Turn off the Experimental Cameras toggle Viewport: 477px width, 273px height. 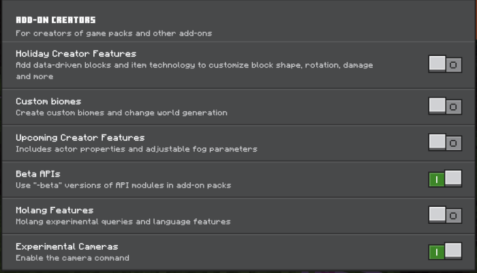pos(445,252)
